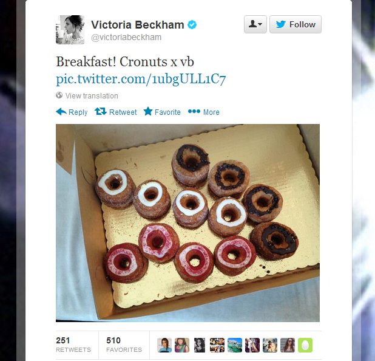This screenshot has width=375, height=361.
Task: Click the @victoriabeckham handle
Action: tap(126, 37)
